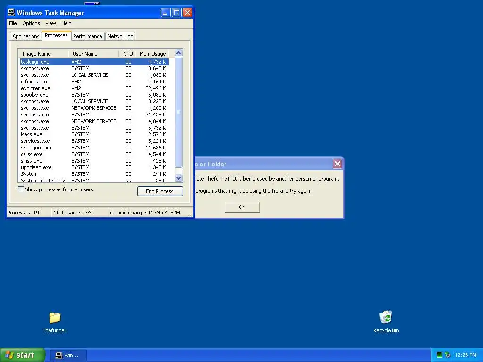Select the services.exe process
This screenshot has height=362, width=483.
(94, 141)
